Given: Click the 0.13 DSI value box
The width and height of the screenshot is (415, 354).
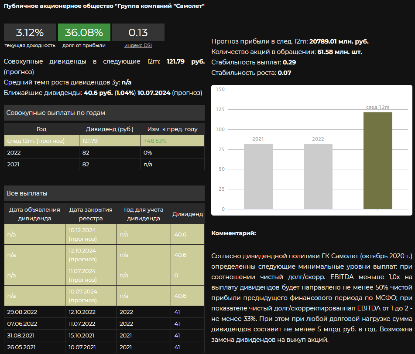Looking at the screenshot, I should click(x=138, y=32).
